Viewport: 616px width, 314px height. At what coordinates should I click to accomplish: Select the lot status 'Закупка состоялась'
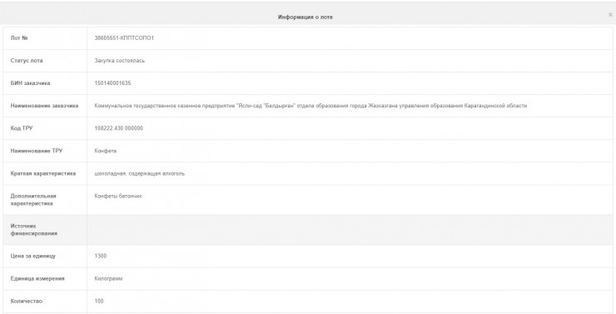coord(119,61)
